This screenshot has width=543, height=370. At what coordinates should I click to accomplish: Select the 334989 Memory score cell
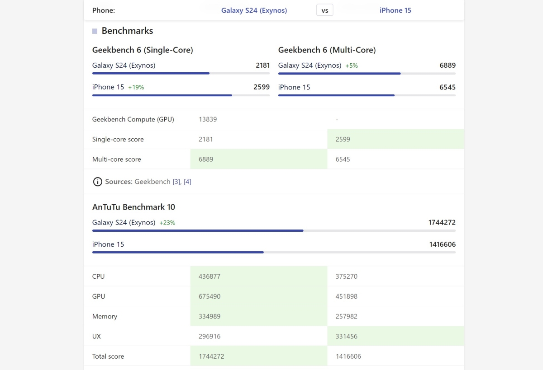point(259,316)
